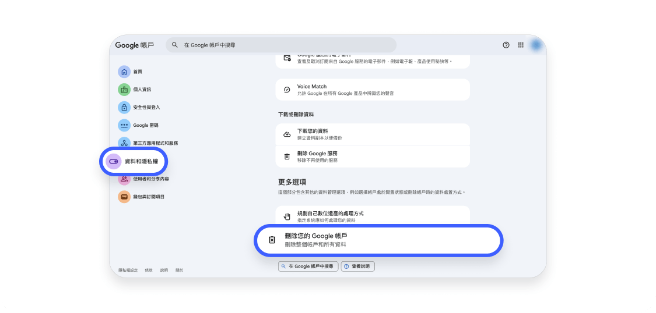
Task: Click the 查看說明 button
Action: 357,266
